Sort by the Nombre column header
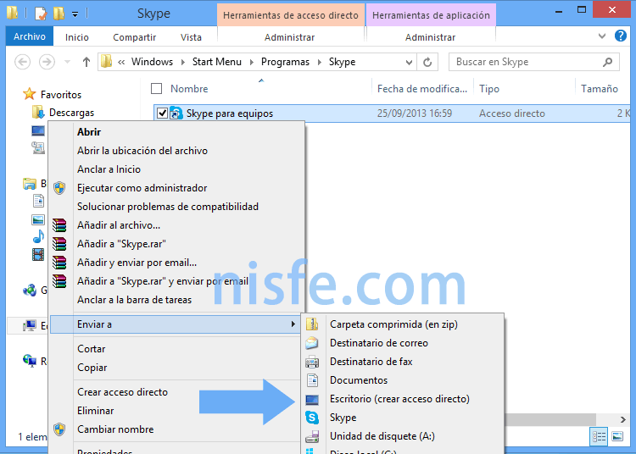This screenshot has height=454, width=636. 189,89
